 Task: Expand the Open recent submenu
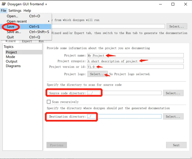coord(26,21)
